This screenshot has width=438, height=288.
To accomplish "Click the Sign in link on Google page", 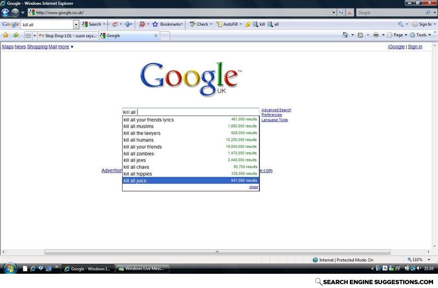I will 415,47.
